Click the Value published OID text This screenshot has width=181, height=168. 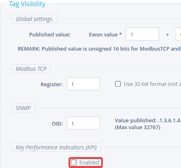[x=148, y=120]
